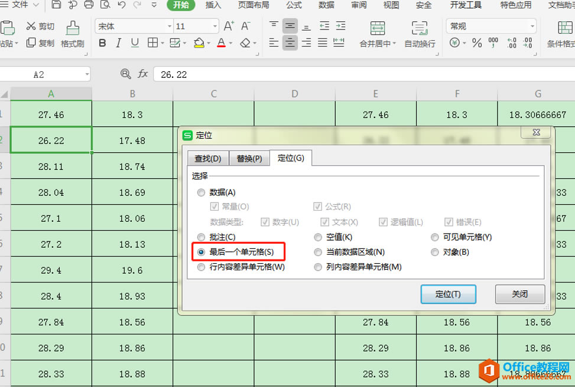Select column B header
The height and width of the screenshot is (387, 575).
[x=132, y=94]
